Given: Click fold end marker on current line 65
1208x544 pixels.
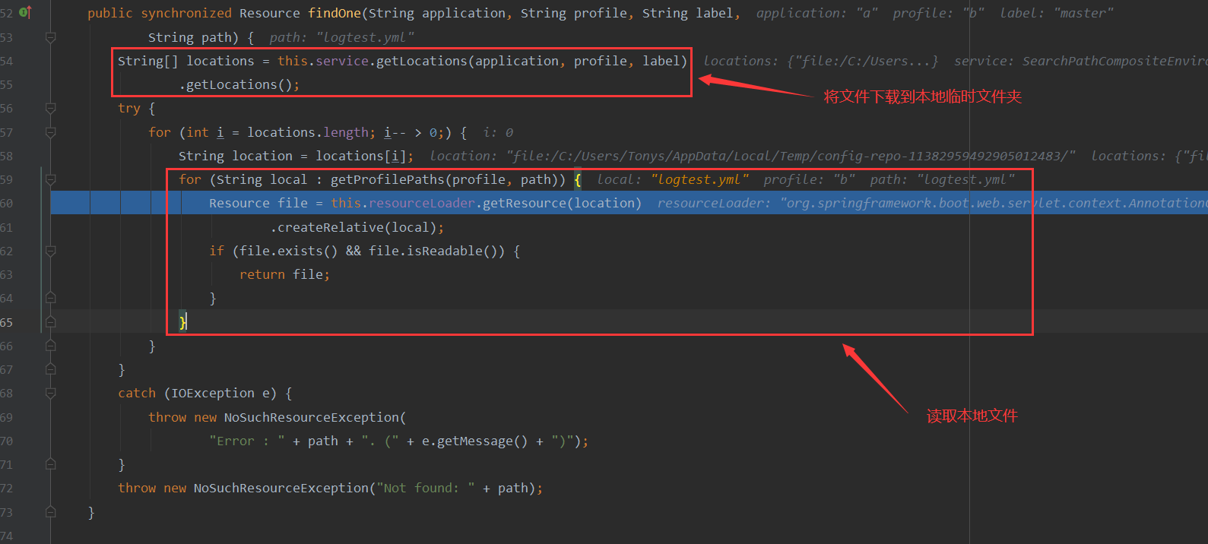Looking at the screenshot, I should tap(51, 322).
